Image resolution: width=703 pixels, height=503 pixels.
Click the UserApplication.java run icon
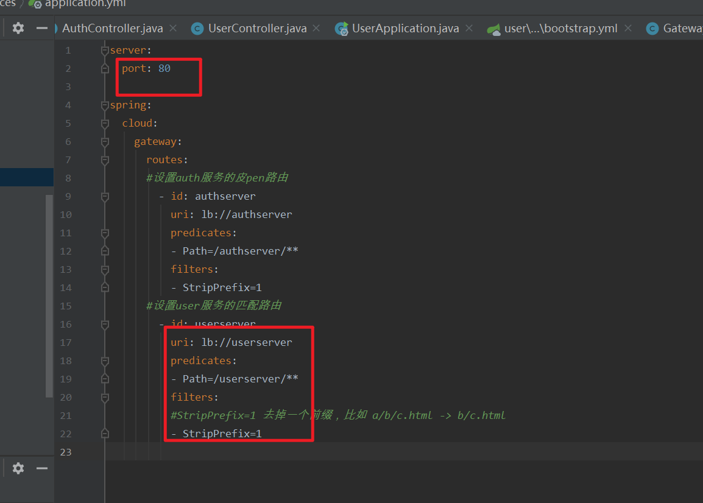342,29
